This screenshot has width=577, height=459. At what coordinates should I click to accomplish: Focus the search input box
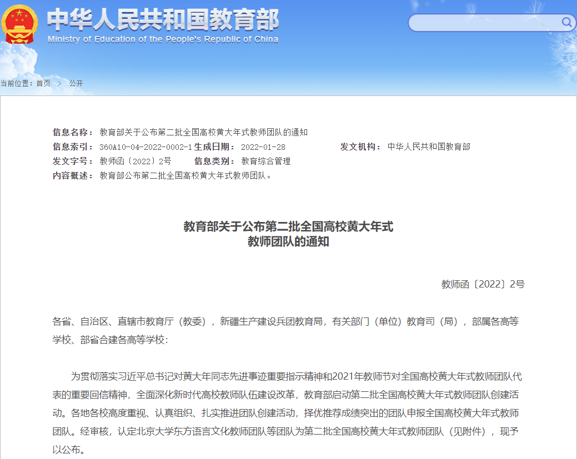tap(483, 23)
